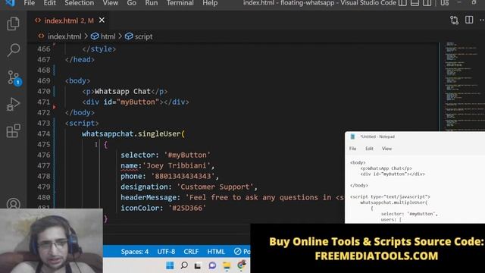The height and width of the screenshot is (273, 485).
Task: Expand the html breadcrumb segment
Action: coord(104,36)
